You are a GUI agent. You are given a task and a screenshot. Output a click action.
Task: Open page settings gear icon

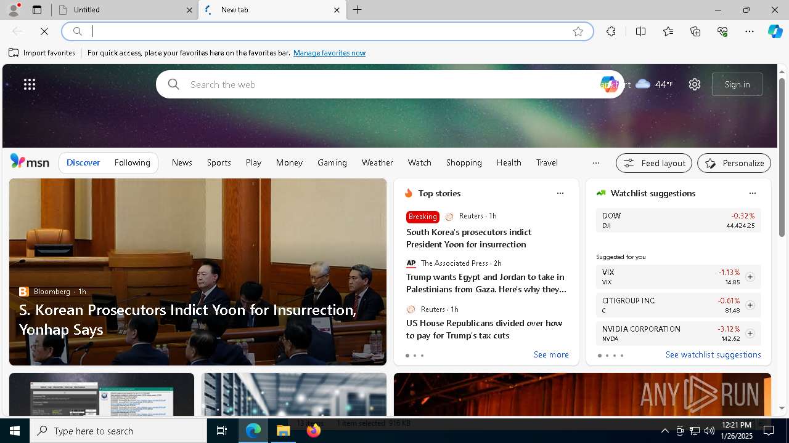click(695, 84)
